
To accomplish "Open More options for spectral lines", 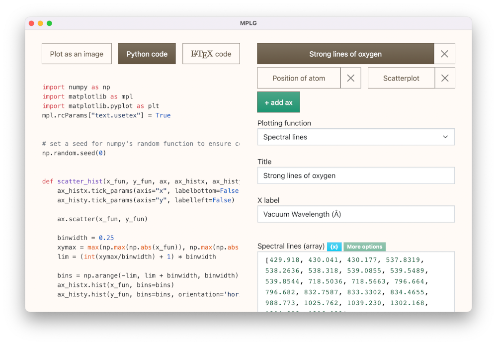I will click(x=364, y=247).
